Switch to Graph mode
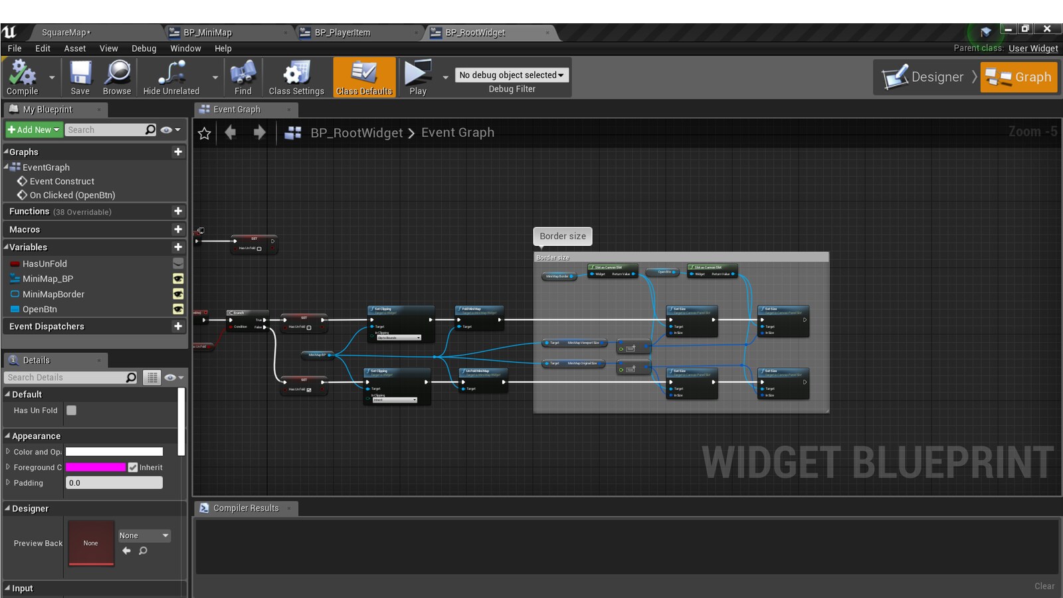1063x598 pixels. [1019, 77]
